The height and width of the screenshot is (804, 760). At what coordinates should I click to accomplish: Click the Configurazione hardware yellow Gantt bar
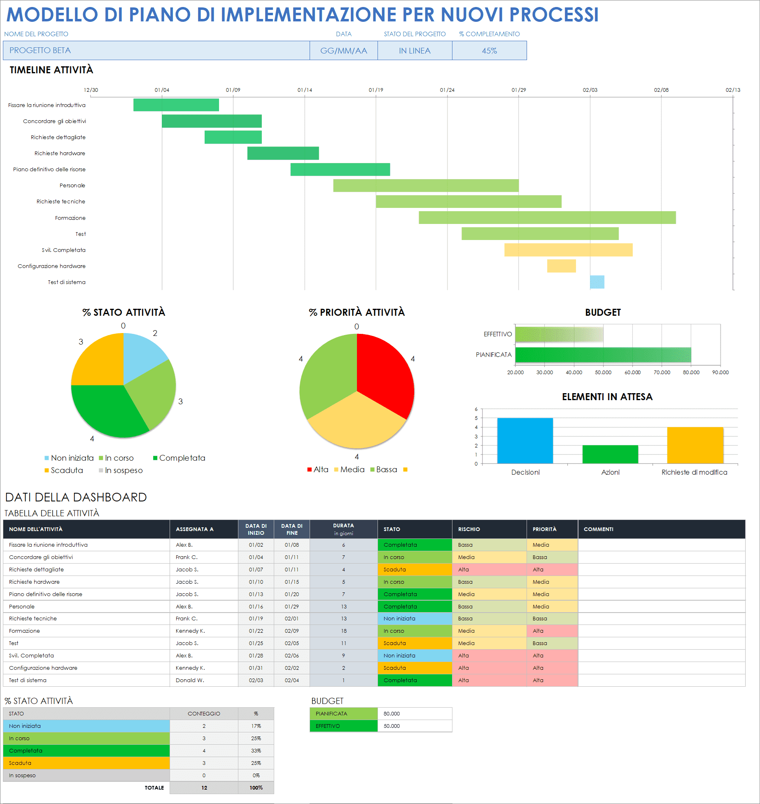pos(561,266)
